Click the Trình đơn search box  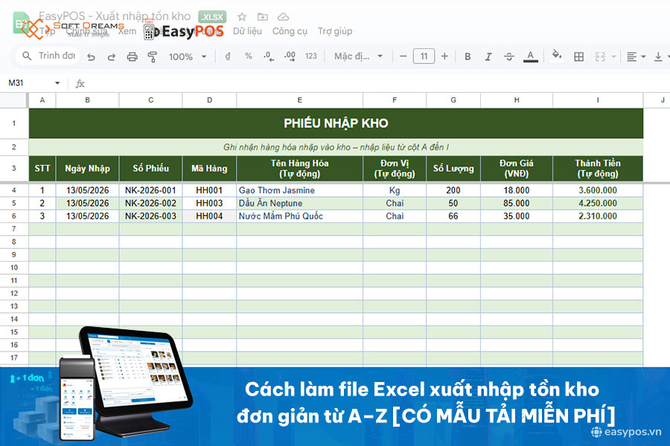click(48, 56)
